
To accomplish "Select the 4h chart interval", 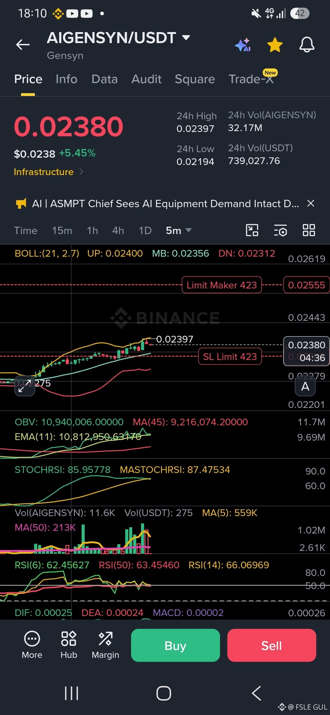I will tap(118, 230).
